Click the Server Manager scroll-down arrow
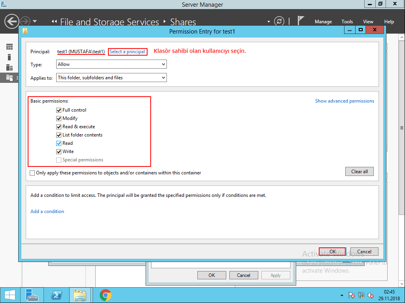405x303 pixels. 402,284
